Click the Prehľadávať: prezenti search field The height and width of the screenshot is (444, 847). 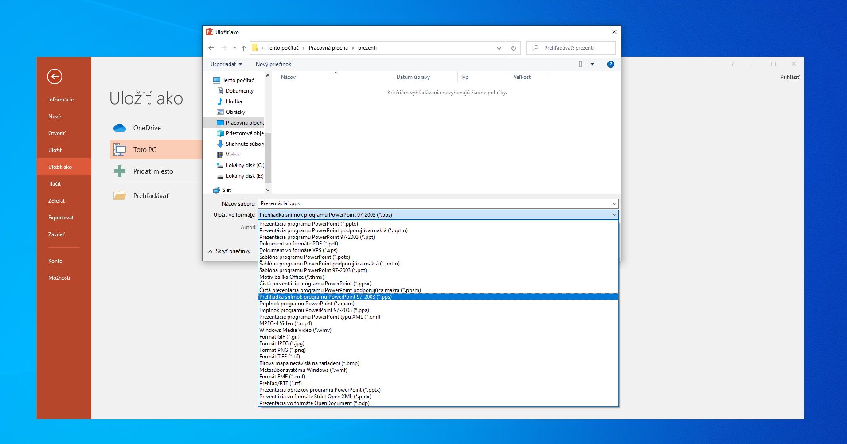click(571, 48)
